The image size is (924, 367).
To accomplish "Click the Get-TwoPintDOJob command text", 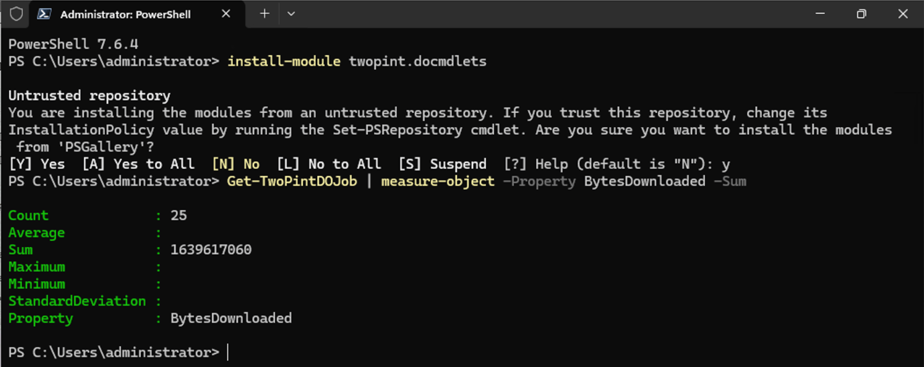I will tap(292, 181).
